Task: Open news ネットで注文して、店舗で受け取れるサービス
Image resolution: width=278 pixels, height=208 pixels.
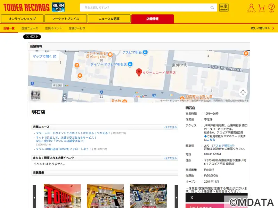Action: tap(66, 139)
